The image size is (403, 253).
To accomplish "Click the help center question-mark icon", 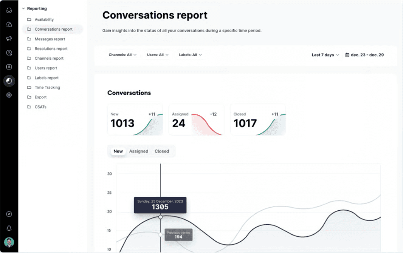I will pos(9,53).
